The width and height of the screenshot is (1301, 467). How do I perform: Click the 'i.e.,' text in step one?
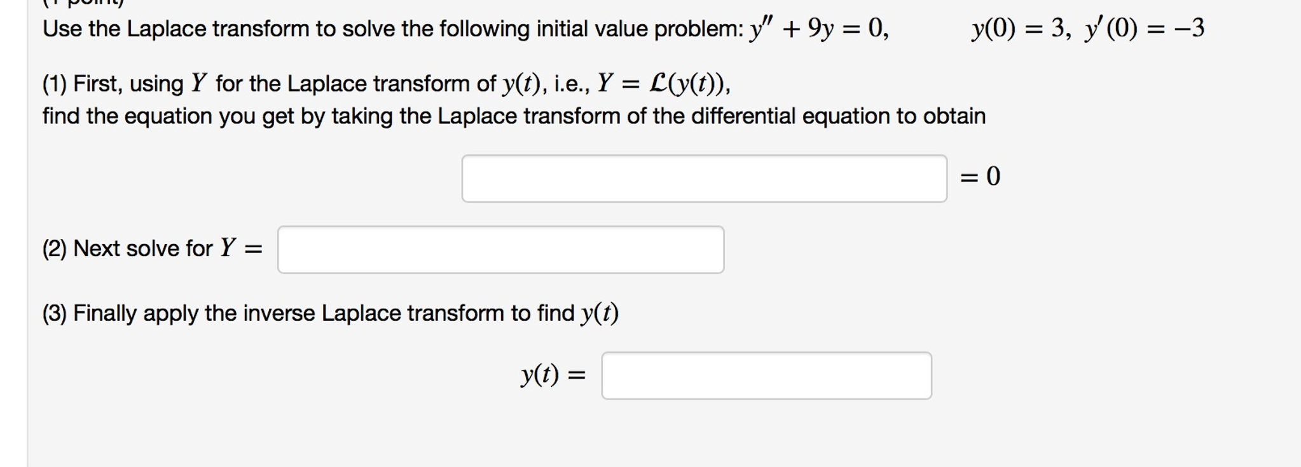coord(572,84)
